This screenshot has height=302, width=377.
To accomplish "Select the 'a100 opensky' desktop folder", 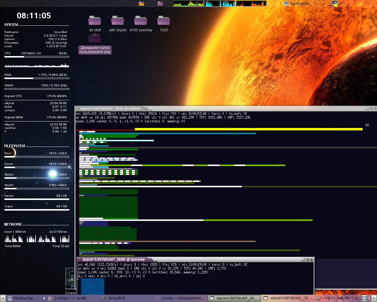I will [x=141, y=24].
